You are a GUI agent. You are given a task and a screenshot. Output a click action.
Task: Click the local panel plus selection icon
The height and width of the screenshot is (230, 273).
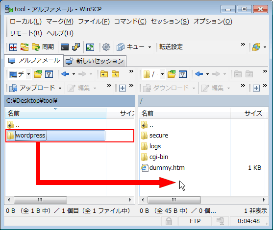[x=123, y=88]
